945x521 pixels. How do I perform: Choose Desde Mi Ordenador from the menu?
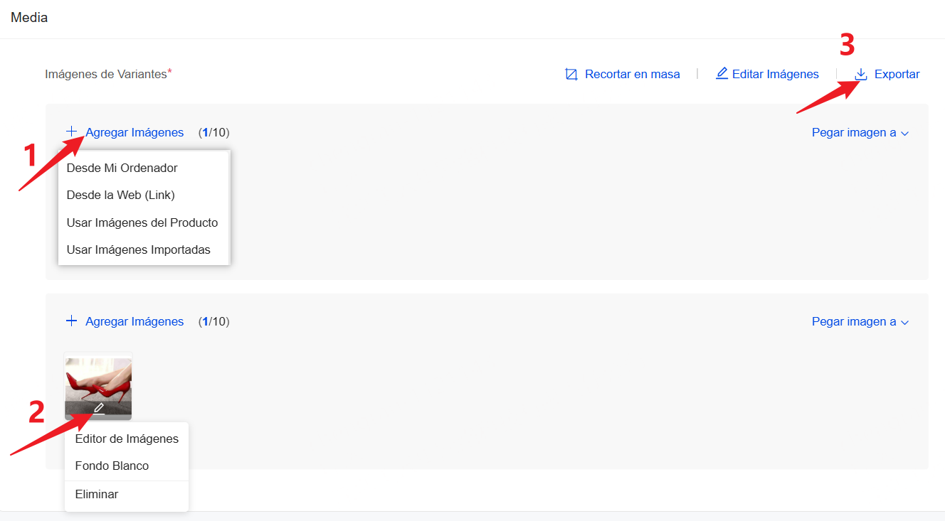point(122,168)
